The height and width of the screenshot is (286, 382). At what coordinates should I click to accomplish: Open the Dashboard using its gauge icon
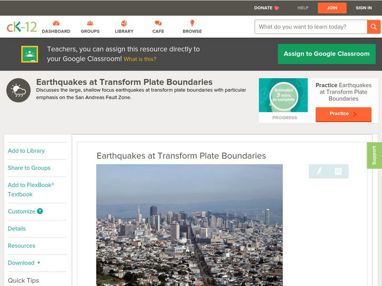[x=57, y=23]
